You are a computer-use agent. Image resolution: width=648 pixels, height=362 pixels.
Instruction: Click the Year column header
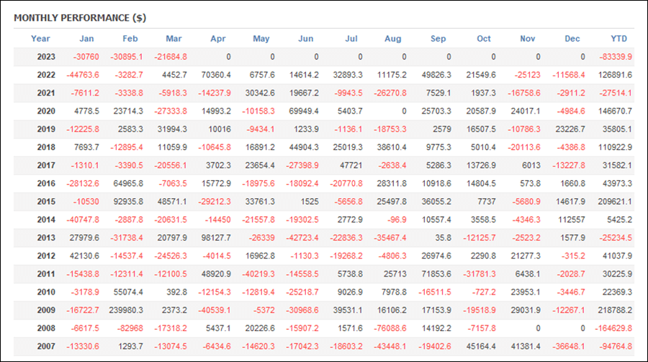pos(40,39)
